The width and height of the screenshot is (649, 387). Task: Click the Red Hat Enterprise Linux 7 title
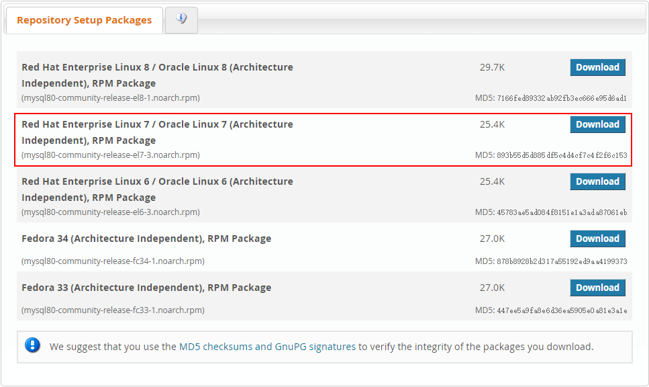(x=157, y=132)
